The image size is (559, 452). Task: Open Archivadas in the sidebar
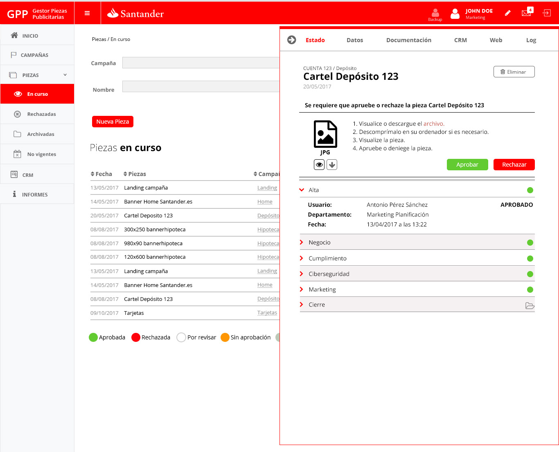(37, 134)
